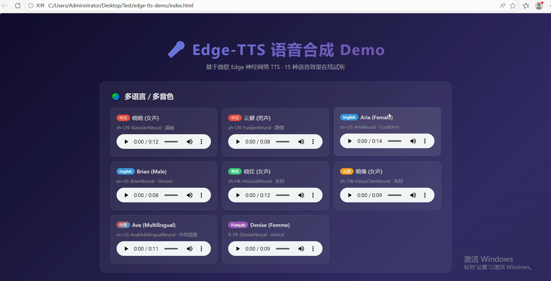The image size is (551, 281).
Task: Play the 晓晓 (女声) audio sample
Action: 126,142
